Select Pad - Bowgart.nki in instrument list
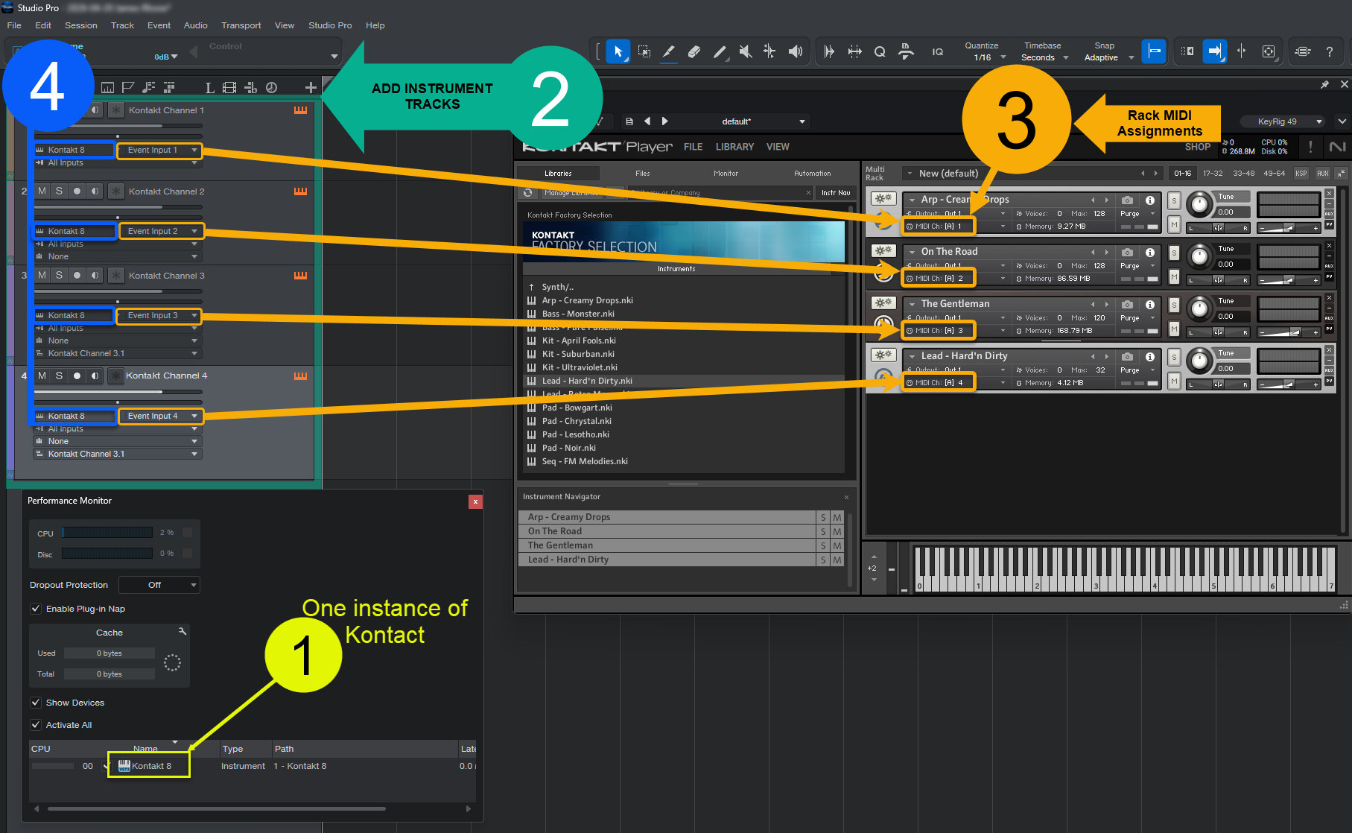The width and height of the screenshot is (1352, 833). (x=577, y=408)
